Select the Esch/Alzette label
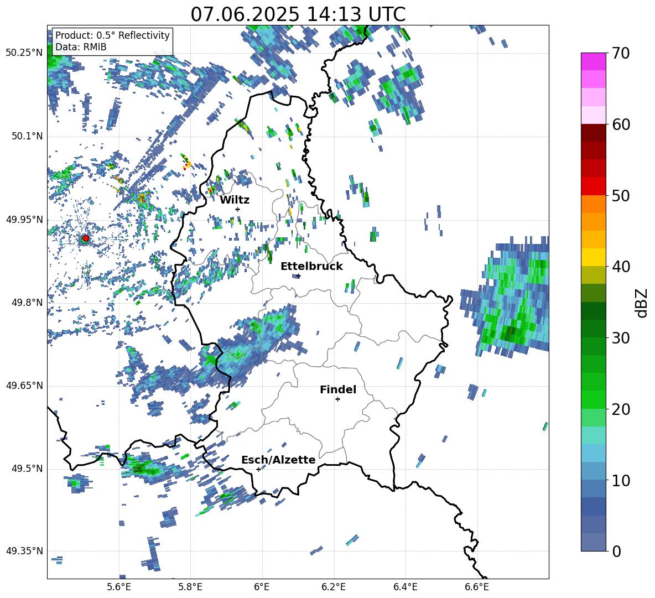 (278, 460)
